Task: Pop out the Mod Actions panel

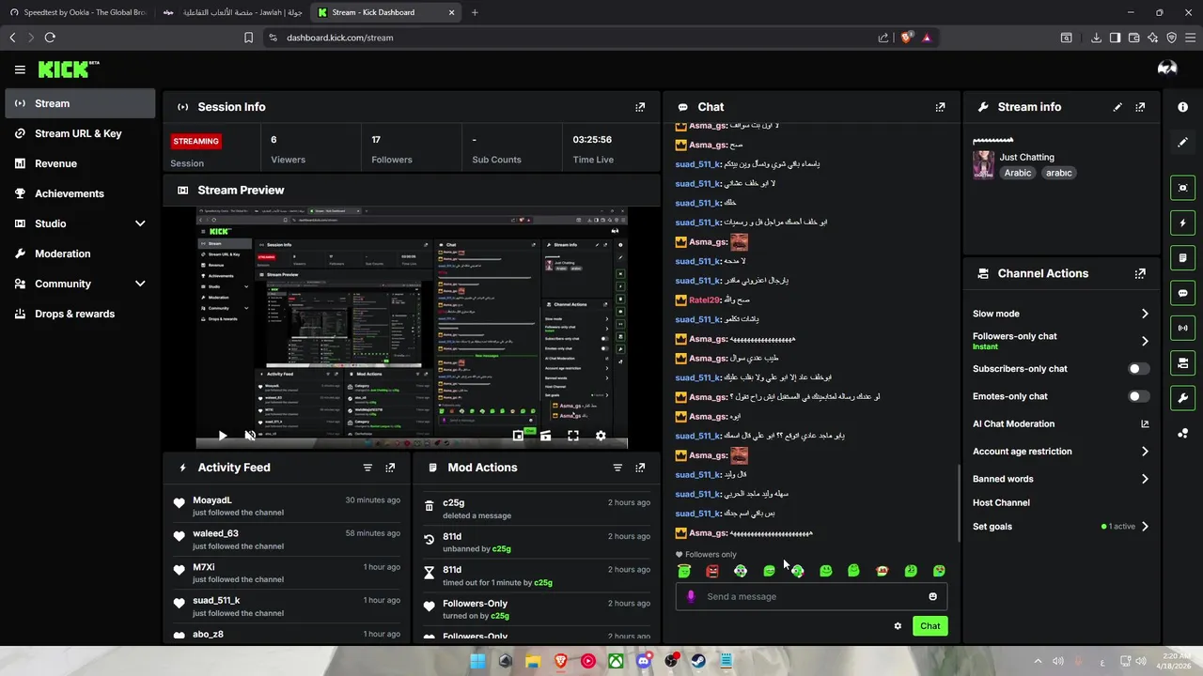Action: coord(640,468)
